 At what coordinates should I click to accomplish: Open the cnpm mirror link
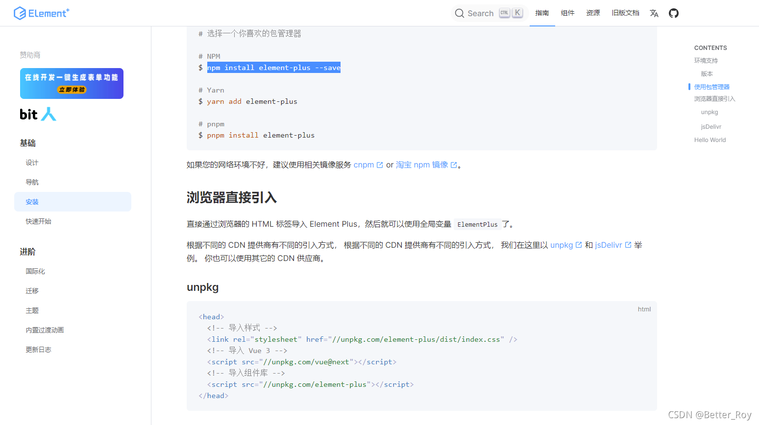pyautogui.click(x=365, y=165)
